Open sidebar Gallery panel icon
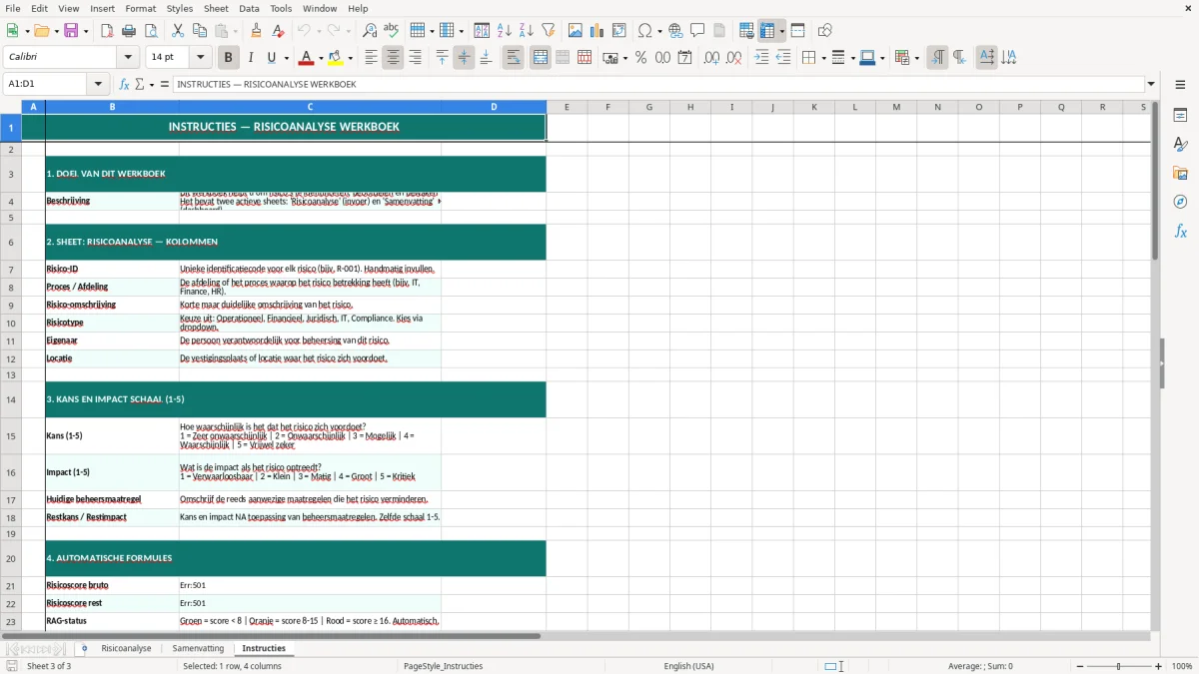The width and height of the screenshot is (1199, 674). point(1180,173)
